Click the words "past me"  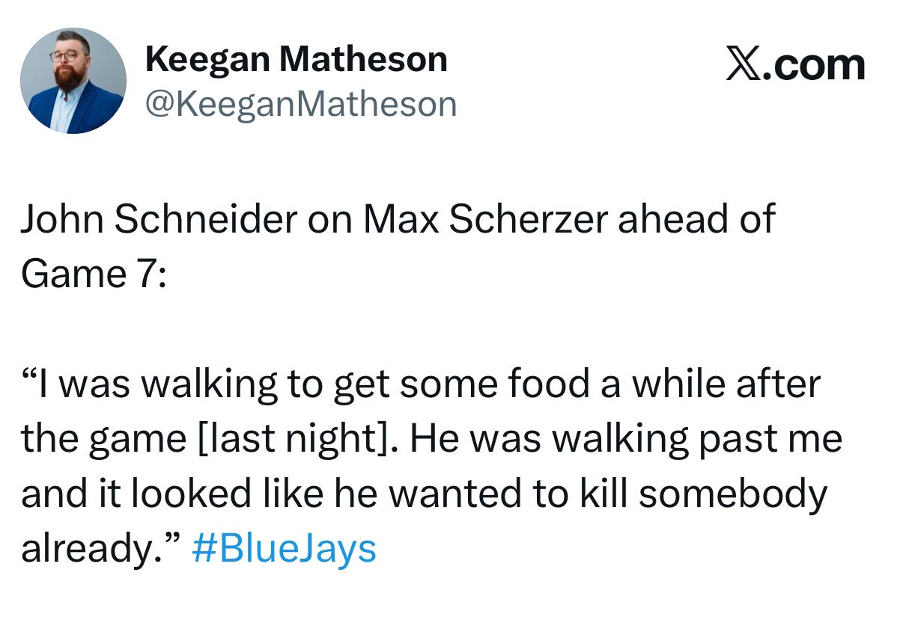tap(770, 439)
